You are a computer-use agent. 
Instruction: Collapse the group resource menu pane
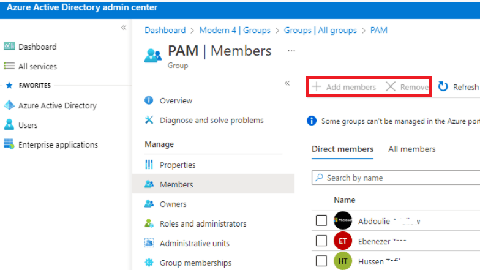coord(287,83)
